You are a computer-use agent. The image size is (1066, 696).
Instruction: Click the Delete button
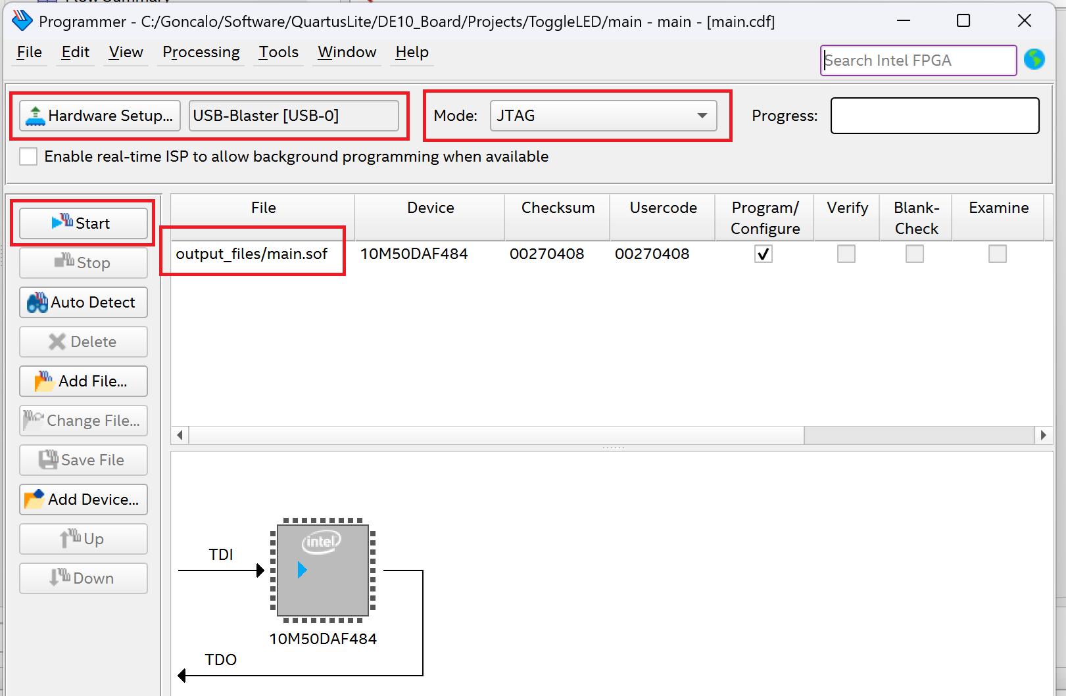pyautogui.click(x=84, y=342)
